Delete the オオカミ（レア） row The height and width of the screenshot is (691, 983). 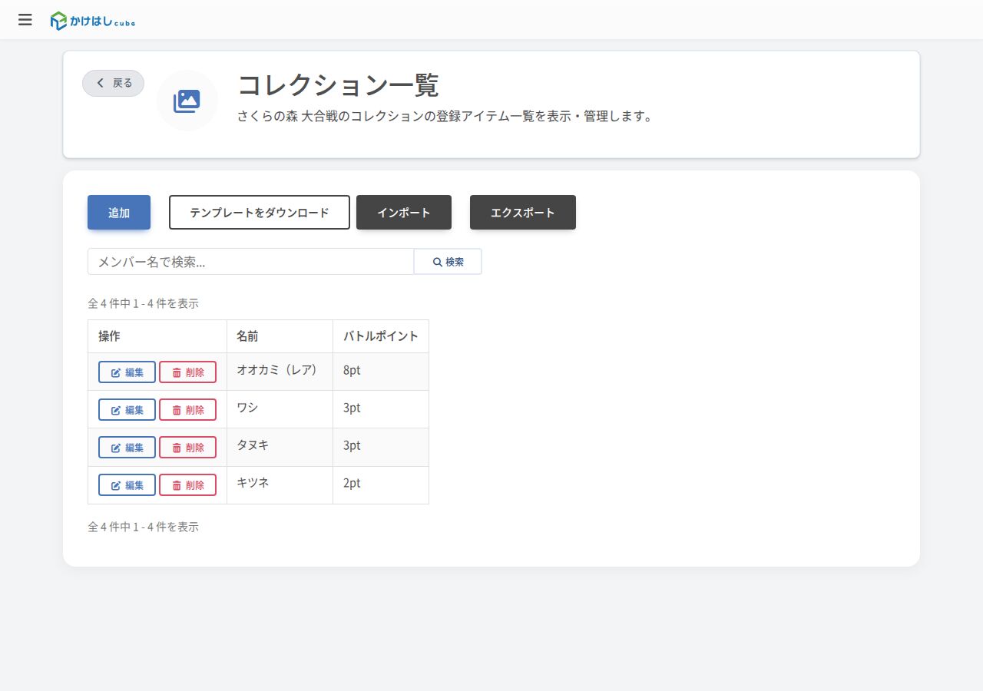tap(187, 372)
